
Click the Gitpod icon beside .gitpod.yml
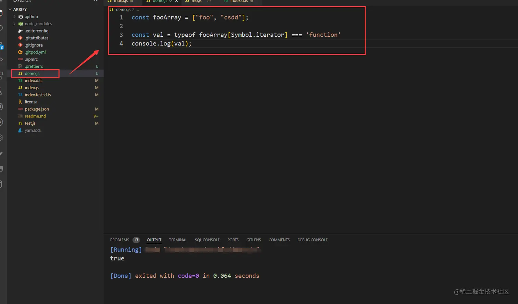[x=21, y=52]
